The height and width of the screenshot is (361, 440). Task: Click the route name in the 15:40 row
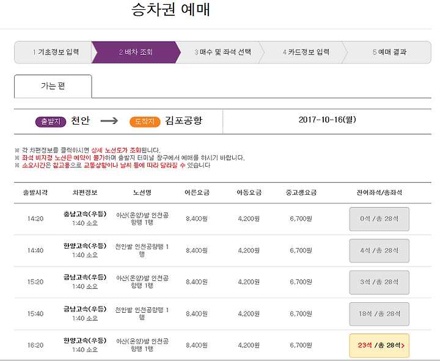click(142, 313)
